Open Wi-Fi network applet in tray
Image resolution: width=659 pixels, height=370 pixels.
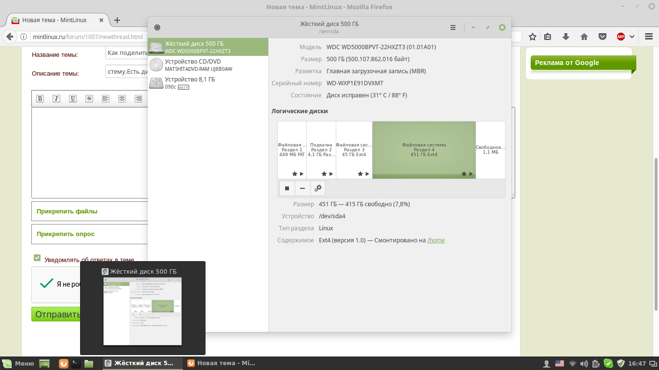572,363
